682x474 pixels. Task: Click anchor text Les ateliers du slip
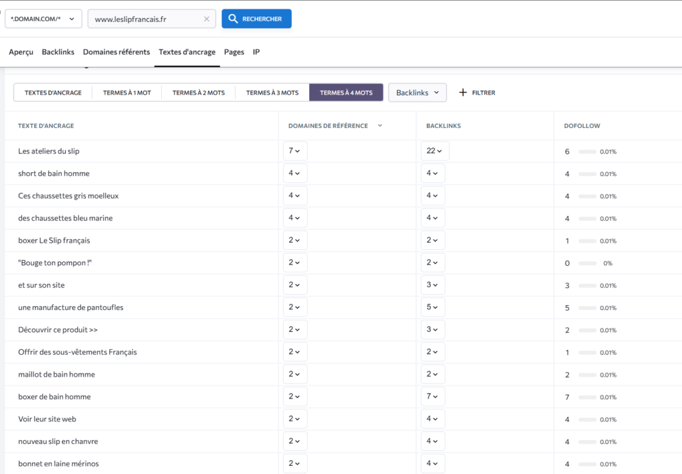point(49,151)
